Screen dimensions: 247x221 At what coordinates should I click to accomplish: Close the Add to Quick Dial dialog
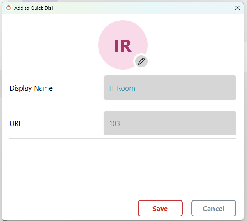pos(238,8)
